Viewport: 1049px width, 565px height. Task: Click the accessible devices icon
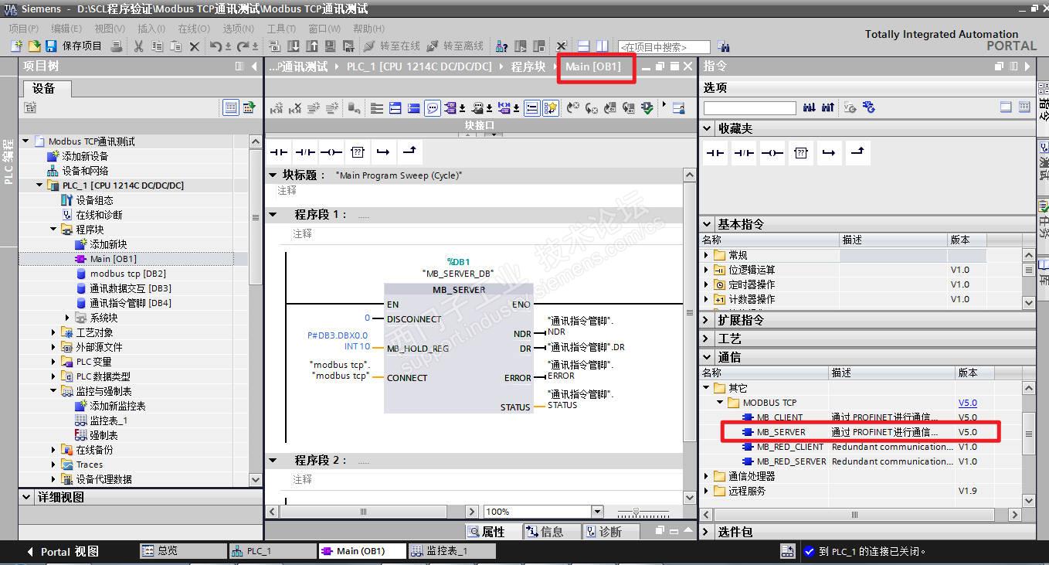(x=501, y=46)
